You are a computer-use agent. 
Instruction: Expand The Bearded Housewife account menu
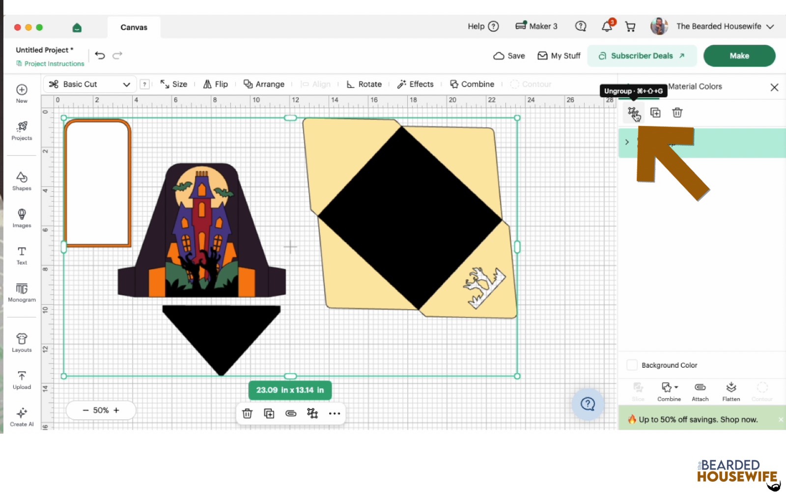pyautogui.click(x=770, y=27)
